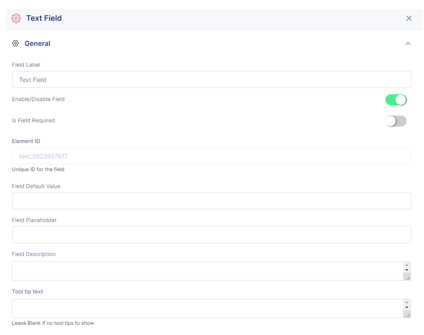Image resolution: width=424 pixels, height=335 pixels.
Task: Collapse the General section with the chevron
Action: tap(408, 44)
